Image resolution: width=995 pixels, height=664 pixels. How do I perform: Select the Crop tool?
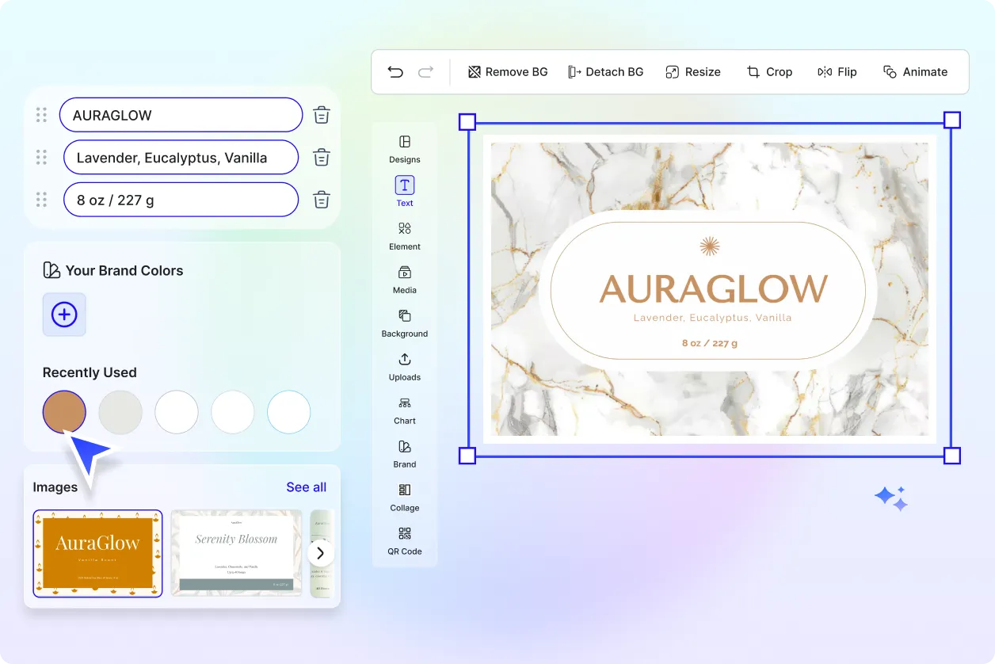coord(769,71)
